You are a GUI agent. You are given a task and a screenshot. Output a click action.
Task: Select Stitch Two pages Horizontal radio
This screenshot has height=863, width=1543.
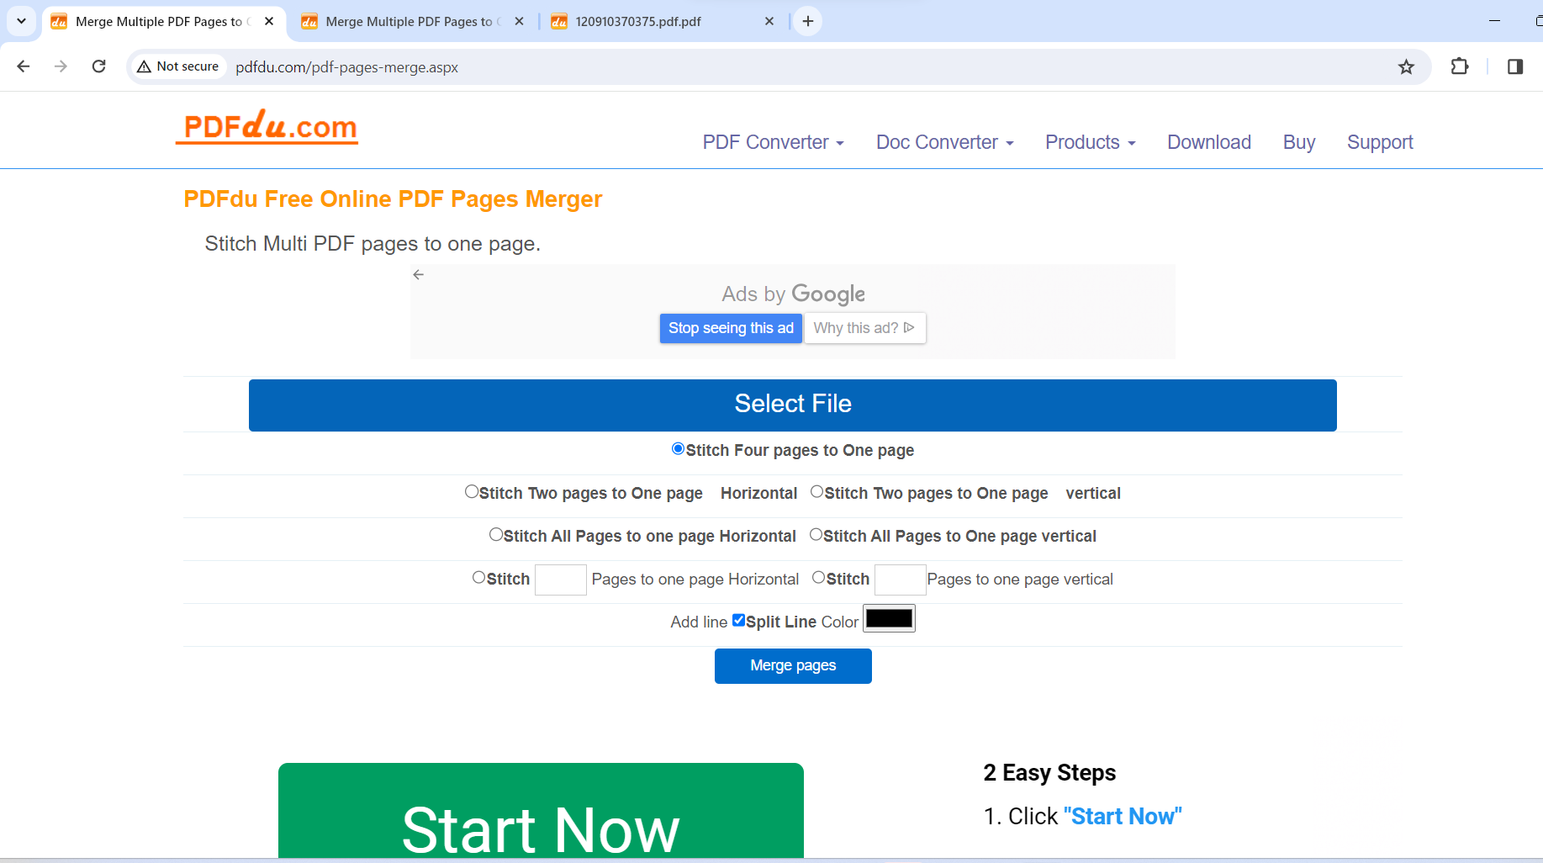pyautogui.click(x=472, y=491)
